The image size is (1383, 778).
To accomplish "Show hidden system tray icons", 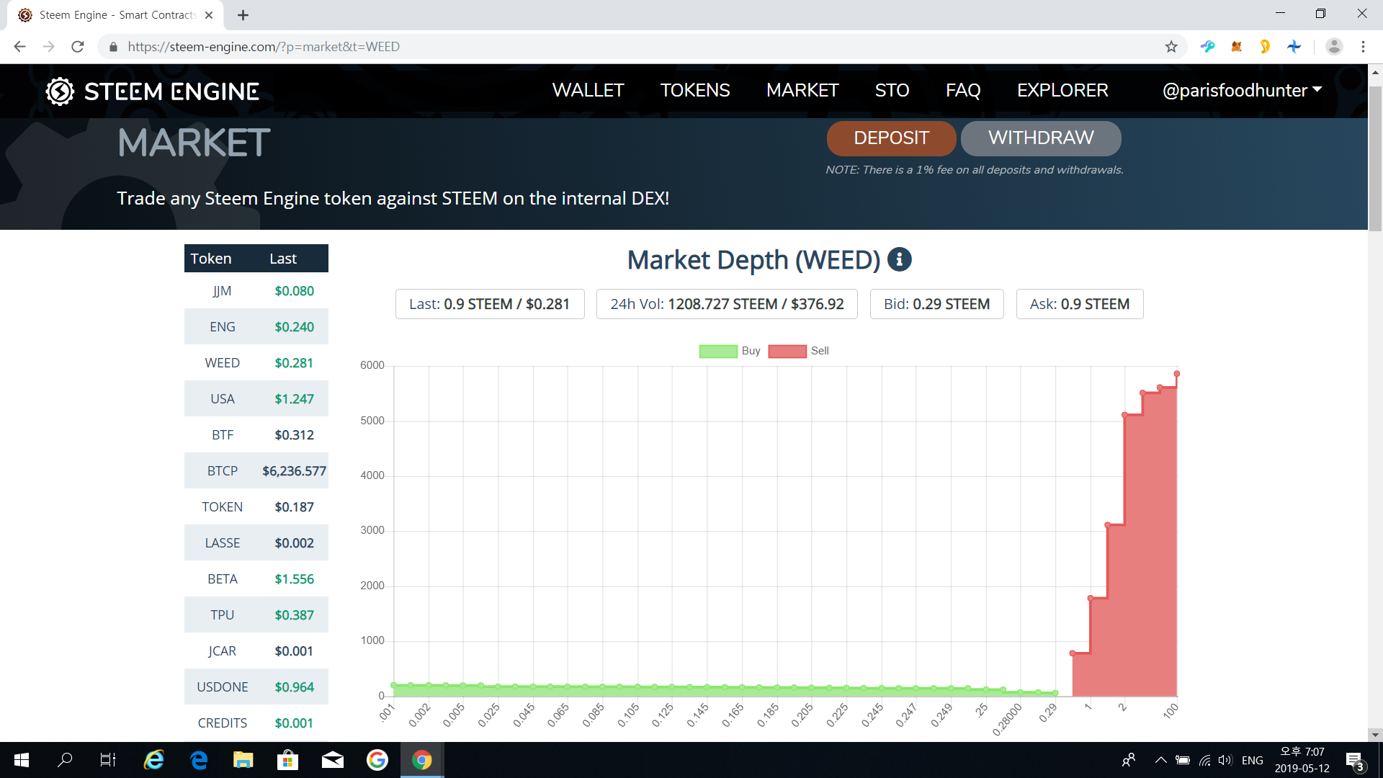I will tap(1160, 760).
